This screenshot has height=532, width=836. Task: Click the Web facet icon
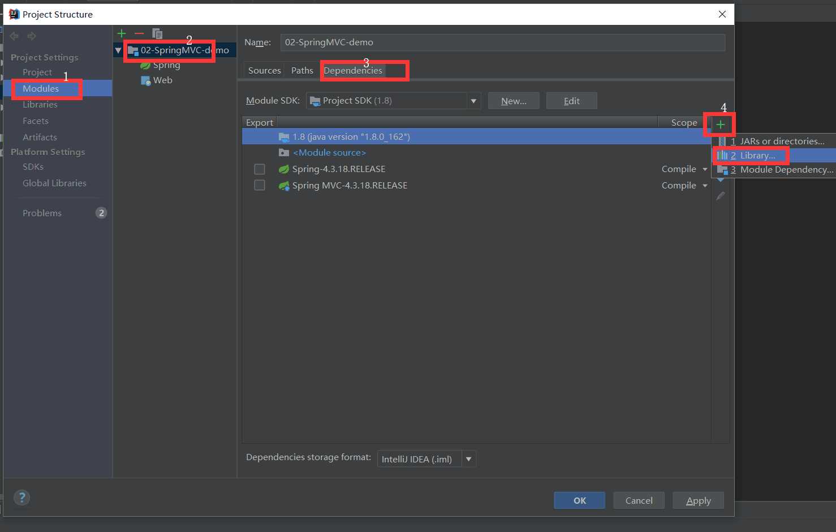[145, 80]
